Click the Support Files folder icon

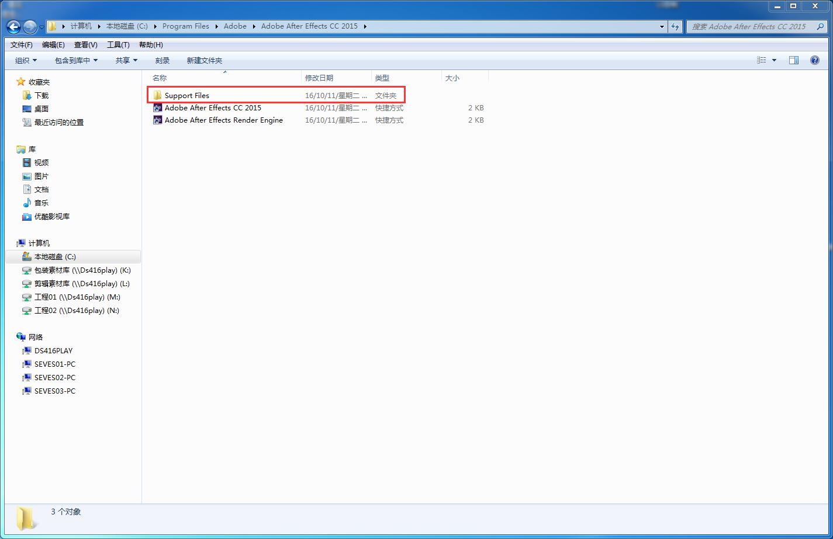(x=157, y=95)
